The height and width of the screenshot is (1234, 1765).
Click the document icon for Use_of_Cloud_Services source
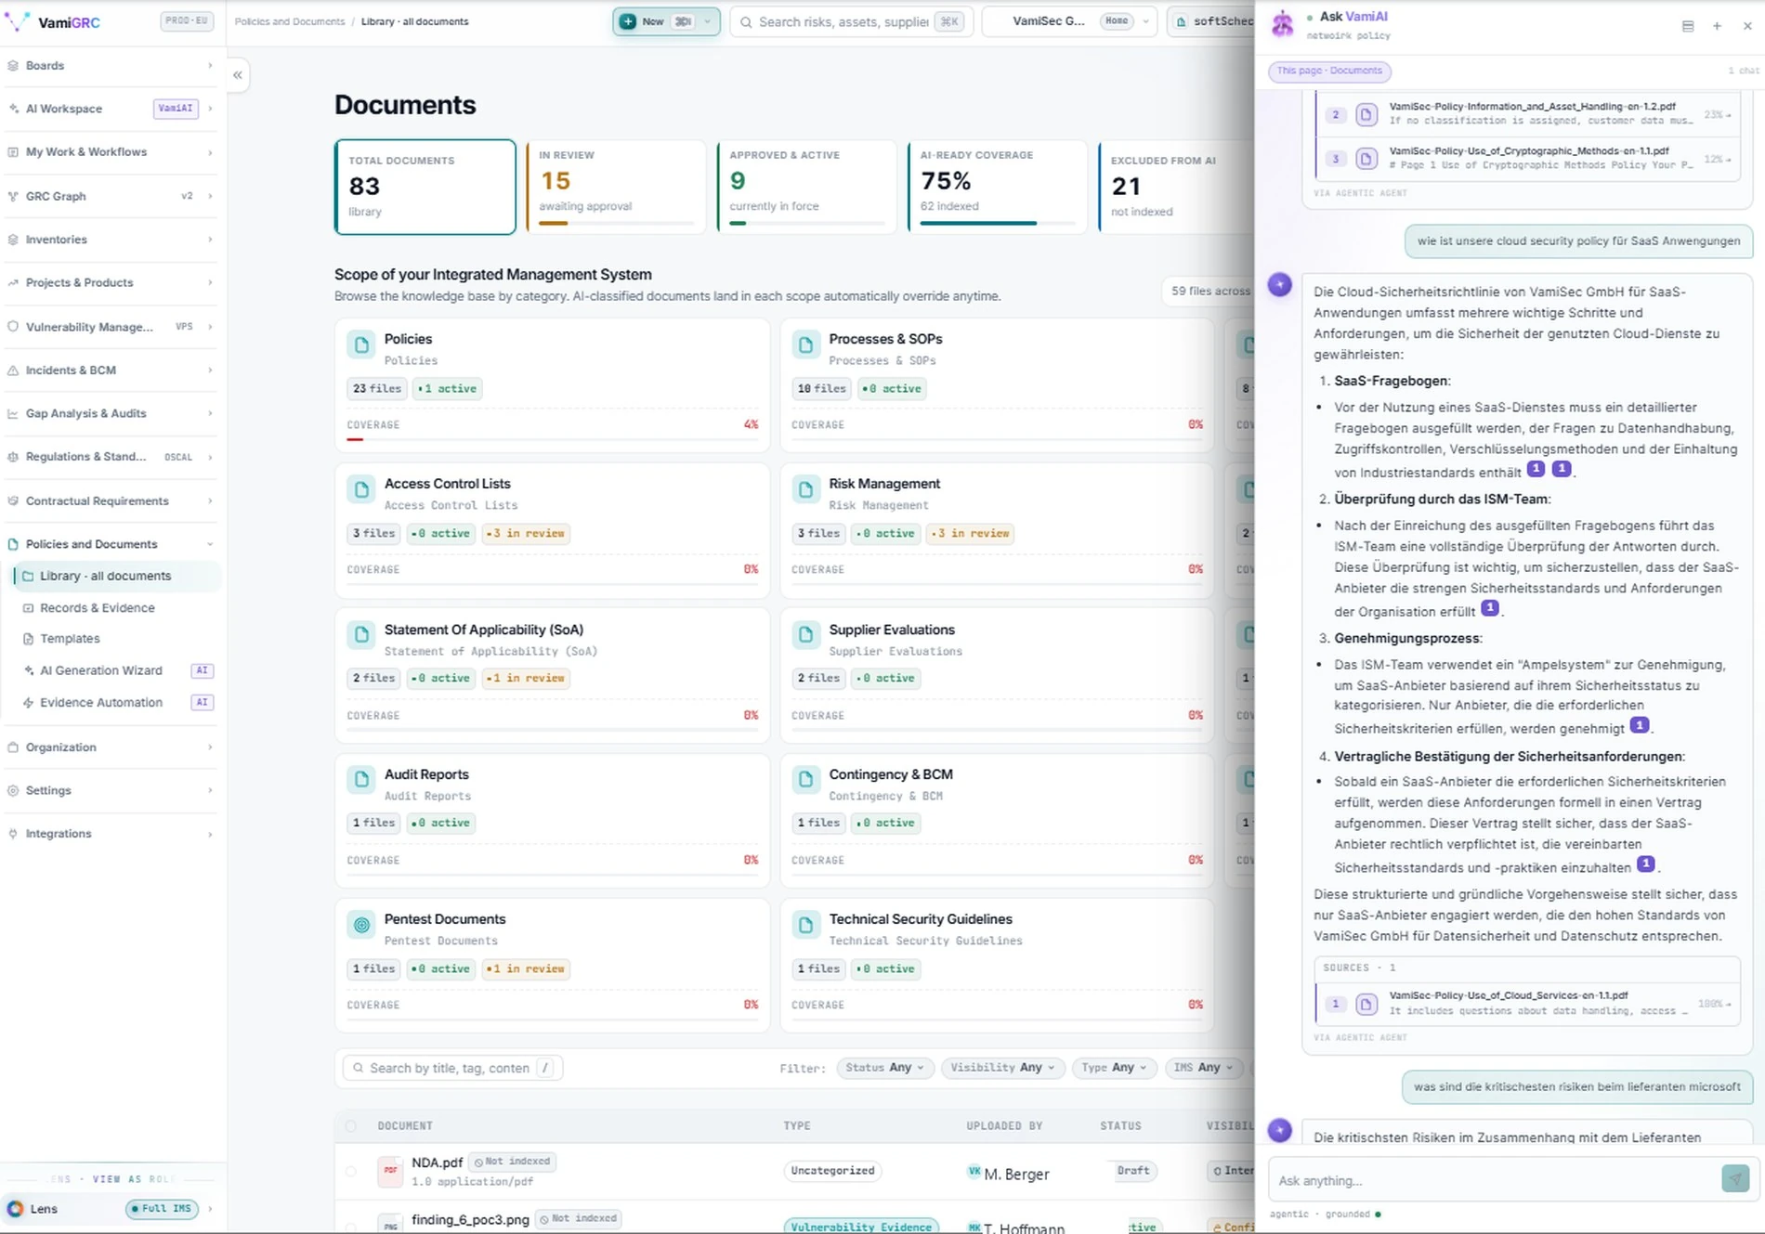point(1366,1004)
